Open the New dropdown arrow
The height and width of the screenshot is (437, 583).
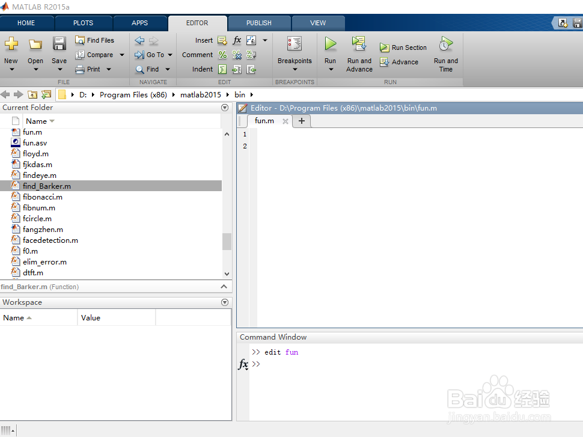click(11, 69)
